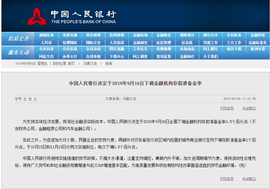Open the 人民币 section
This screenshot has width=270, height=189.
[46, 43]
